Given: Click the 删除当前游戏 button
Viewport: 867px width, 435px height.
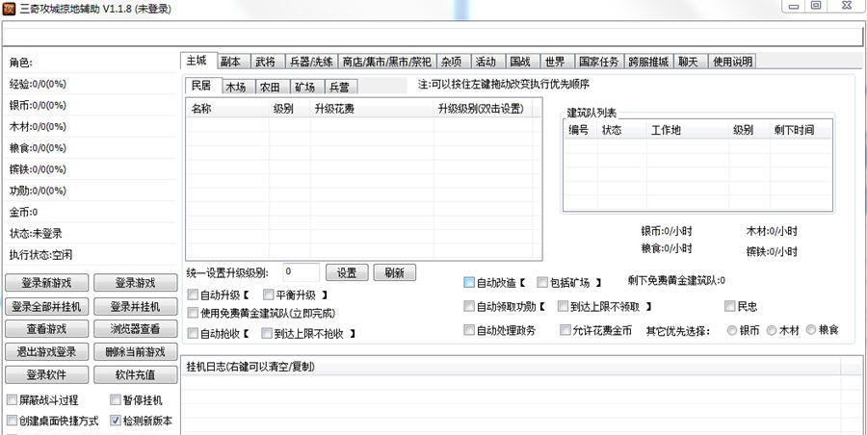Looking at the screenshot, I should pyautogui.click(x=136, y=351).
